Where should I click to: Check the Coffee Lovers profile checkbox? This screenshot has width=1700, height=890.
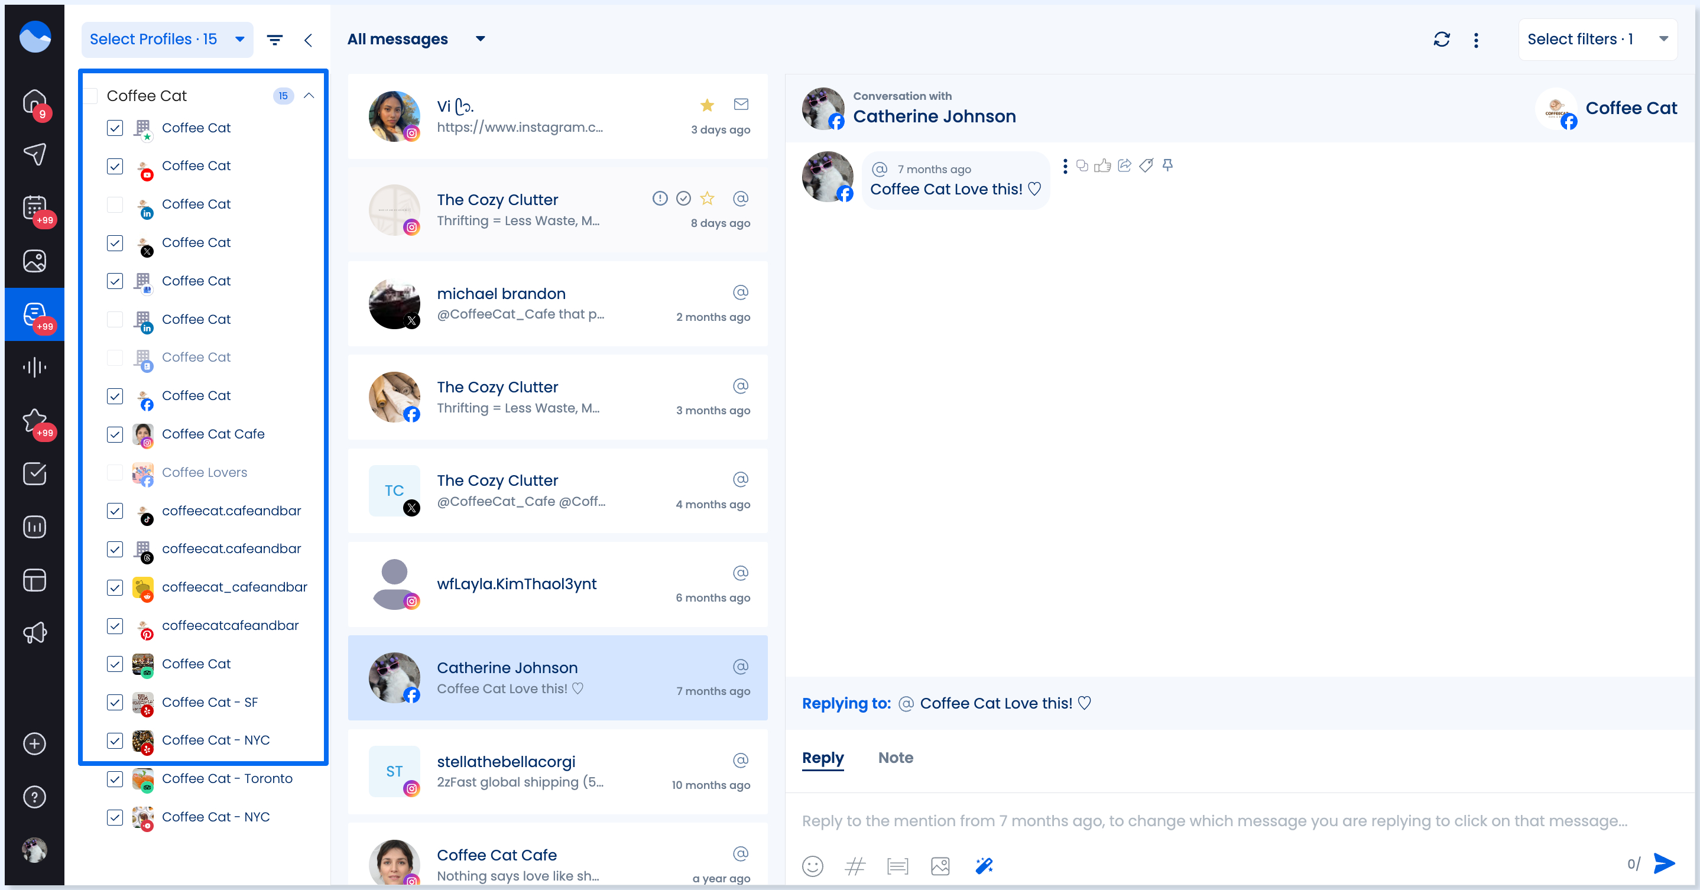115,472
